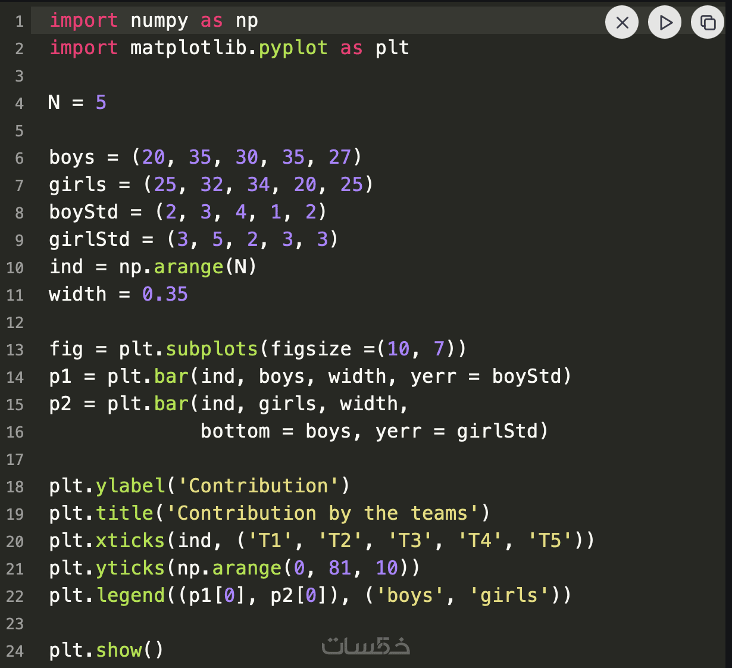The height and width of the screenshot is (668, 732).
Task: Click line number 24 in gutter
Action: [15, 651]
